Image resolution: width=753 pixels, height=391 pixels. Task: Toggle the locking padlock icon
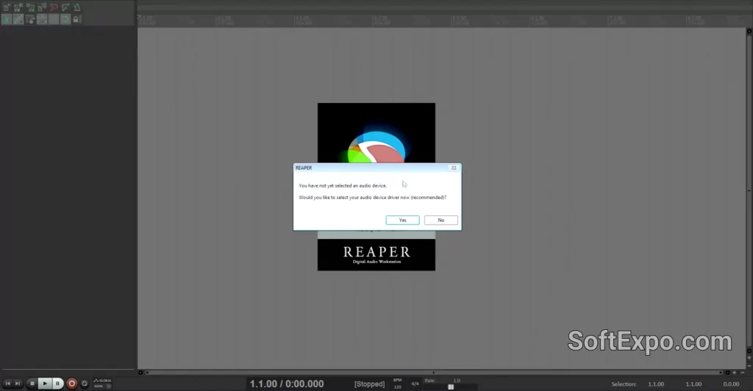pyautogui.click(x=76, y=19)
